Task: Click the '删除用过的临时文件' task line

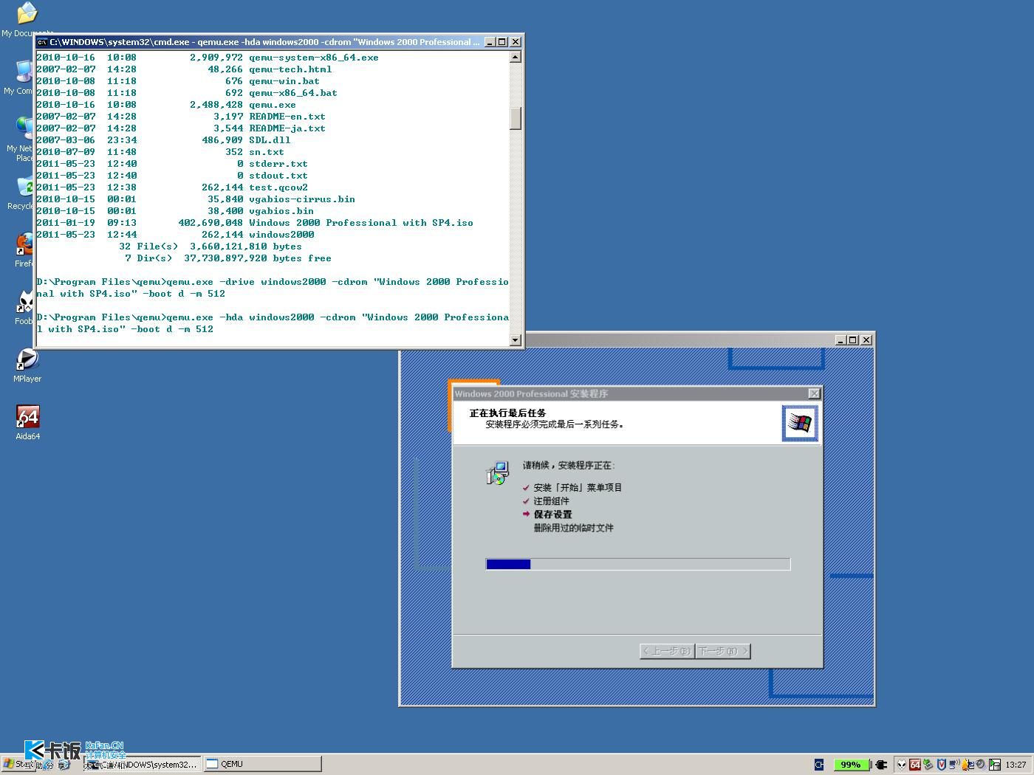Action: tap(573, 528)
